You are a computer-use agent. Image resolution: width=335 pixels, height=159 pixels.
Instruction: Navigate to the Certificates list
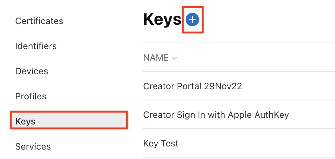pos(39,21)
